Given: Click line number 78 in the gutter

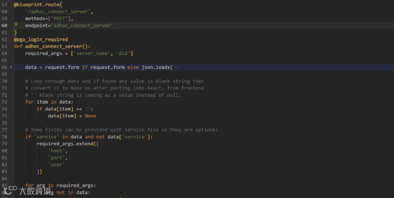Looking at the screenshot, I should [4, 137].
